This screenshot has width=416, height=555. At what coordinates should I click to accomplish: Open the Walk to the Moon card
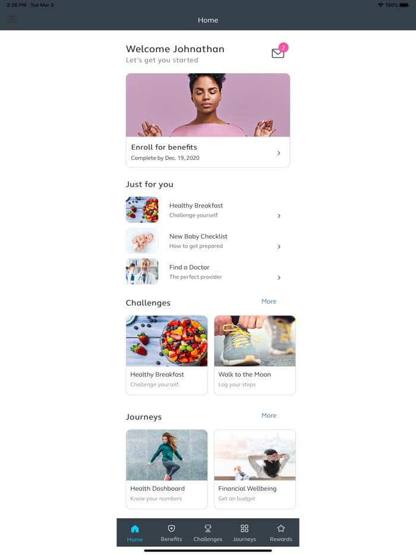click(255, 355)
